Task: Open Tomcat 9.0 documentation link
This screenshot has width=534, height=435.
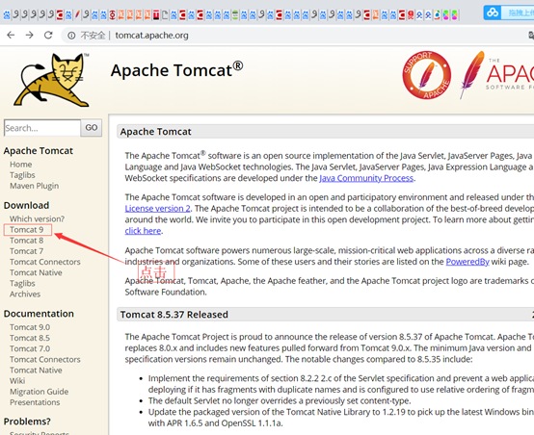Action: [30, 327]
